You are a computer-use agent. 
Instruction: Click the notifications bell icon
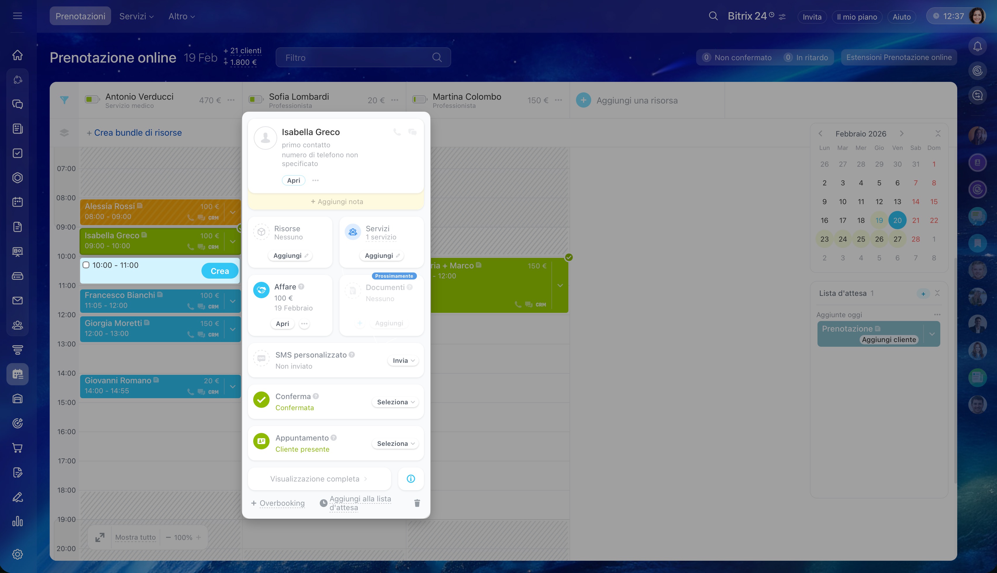click(x=977, y=46)
